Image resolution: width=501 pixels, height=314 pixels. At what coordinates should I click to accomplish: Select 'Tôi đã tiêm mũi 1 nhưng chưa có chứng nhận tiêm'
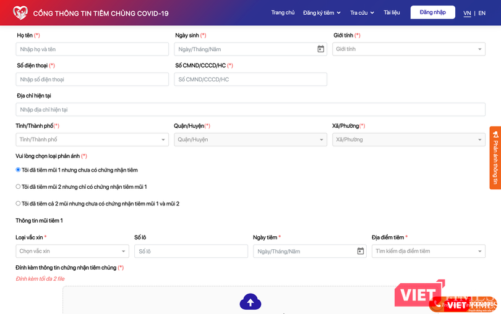(x=18, y=170)
